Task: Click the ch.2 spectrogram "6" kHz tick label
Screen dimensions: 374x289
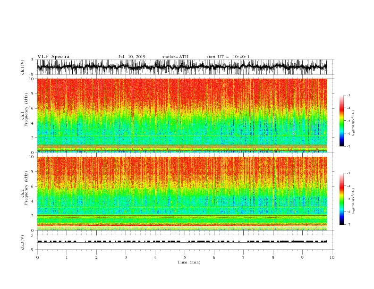Action: 33,187
